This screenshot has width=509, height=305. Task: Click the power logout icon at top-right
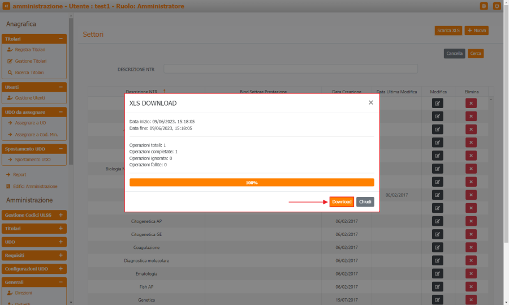point(497,6)
